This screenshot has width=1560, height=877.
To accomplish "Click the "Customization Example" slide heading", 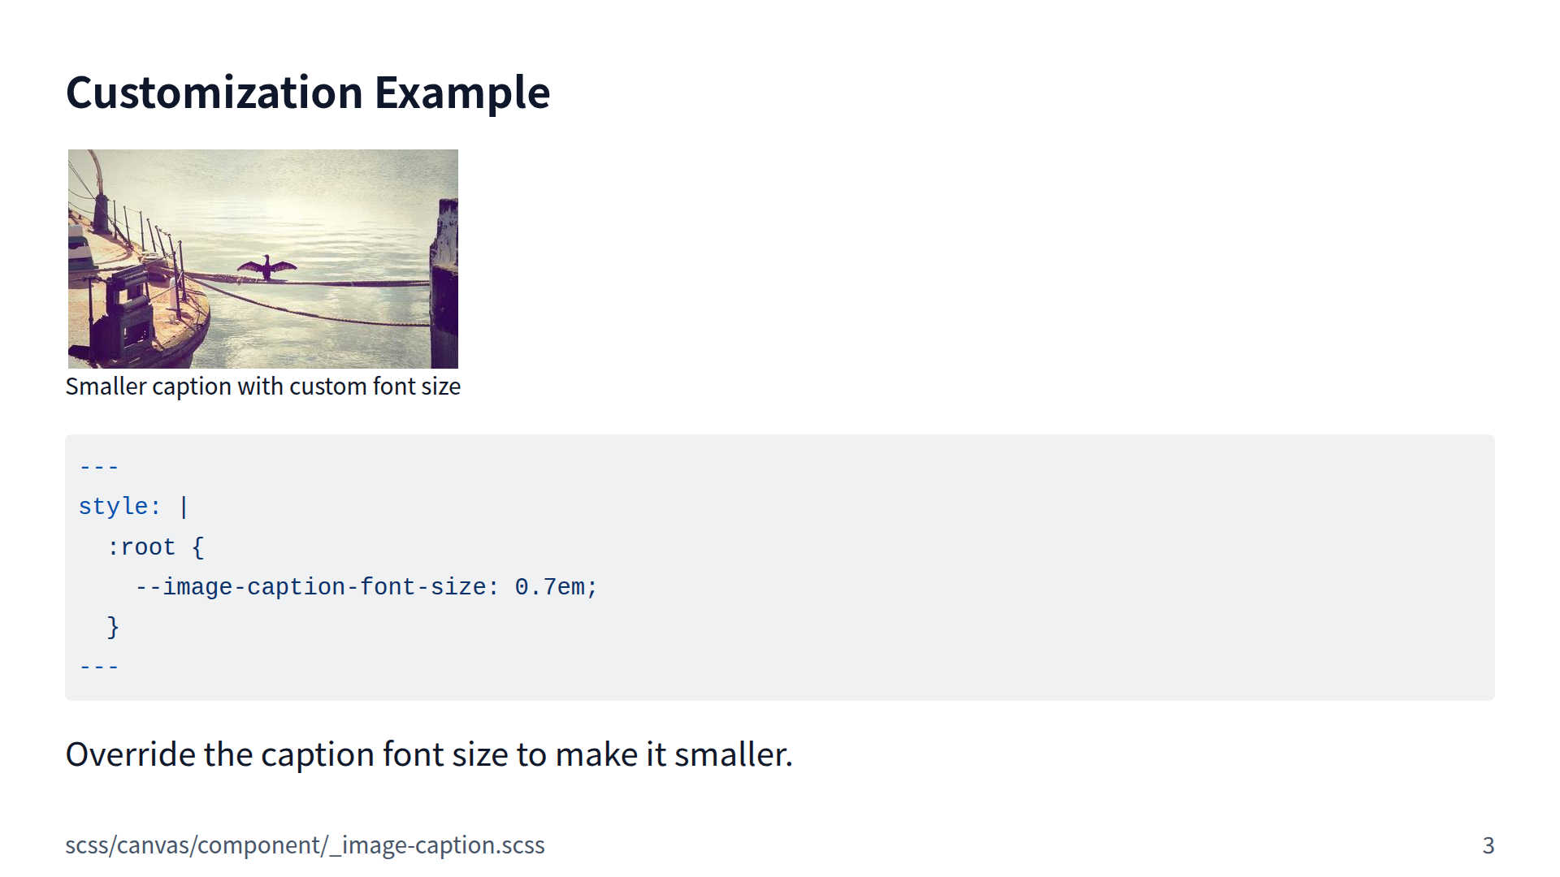I will (307, 93).
